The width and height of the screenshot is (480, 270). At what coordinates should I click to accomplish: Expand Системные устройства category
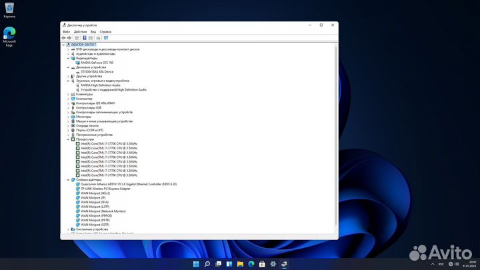pos(68,229)
